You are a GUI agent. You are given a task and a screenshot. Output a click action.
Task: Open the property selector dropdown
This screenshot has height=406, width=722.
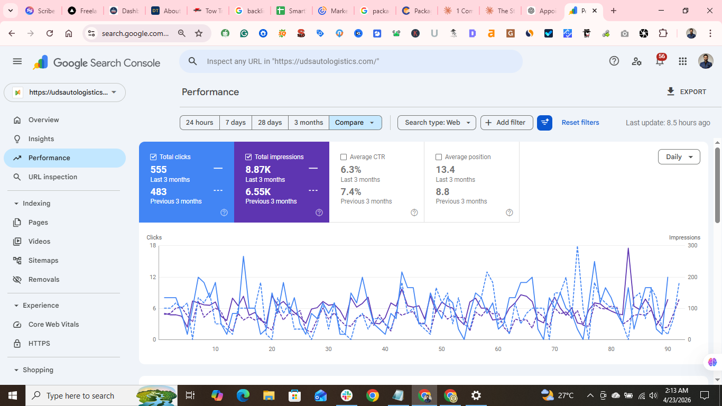click(x=64, y=92)
